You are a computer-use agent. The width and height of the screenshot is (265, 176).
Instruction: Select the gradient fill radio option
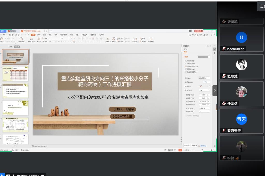186,63
